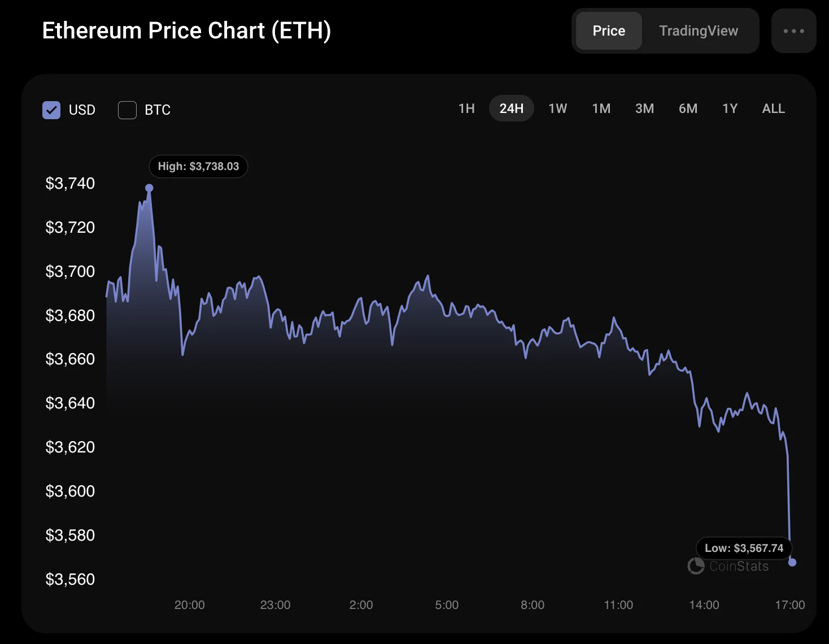
Task: Click the low price point marker dot
Action: click(x=792, y=562)
